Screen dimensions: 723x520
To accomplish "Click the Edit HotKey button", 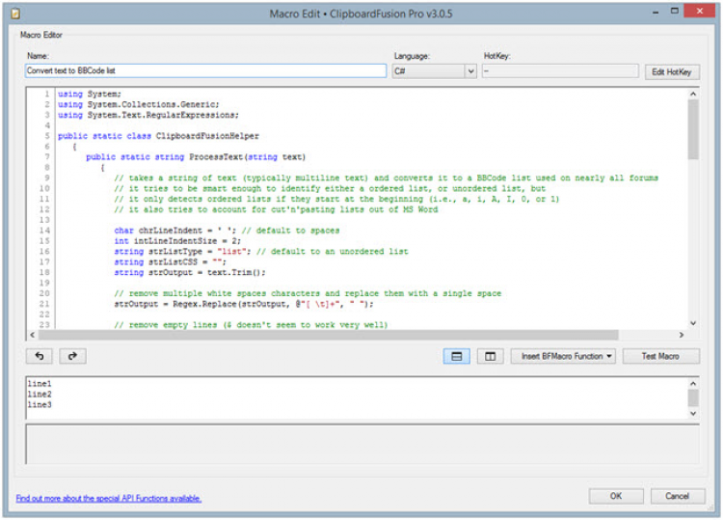I will 671,71.
